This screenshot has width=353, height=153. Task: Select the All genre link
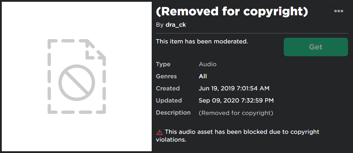click(203, 76)
